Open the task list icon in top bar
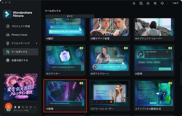Viewport: 182px width, 116px height. click(x=141, y=3)
